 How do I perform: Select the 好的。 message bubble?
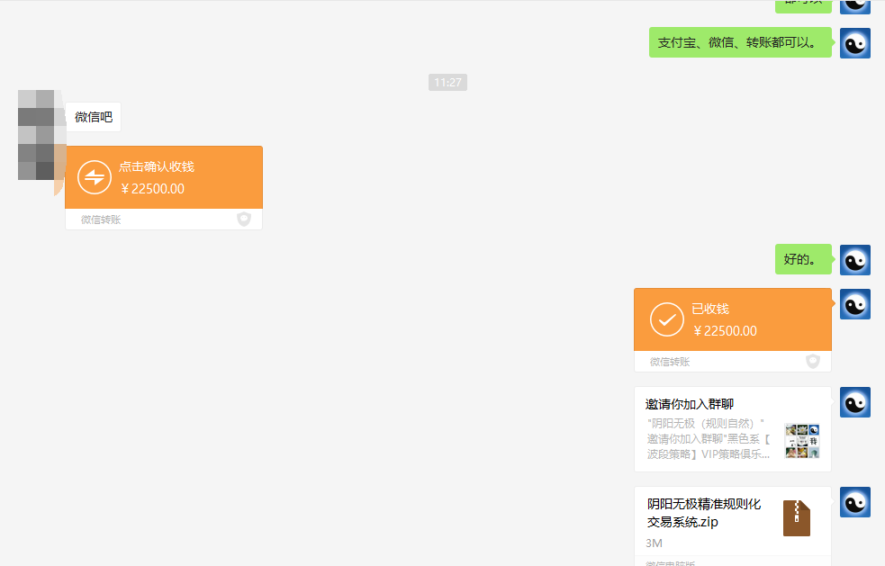pos(799,260)
